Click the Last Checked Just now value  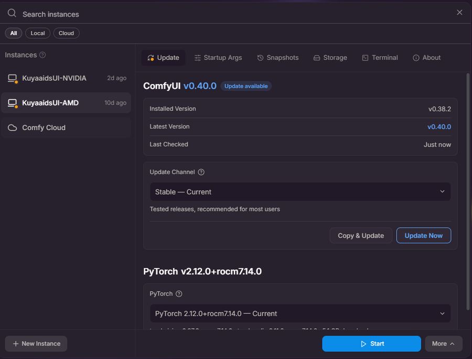(437, 144)
